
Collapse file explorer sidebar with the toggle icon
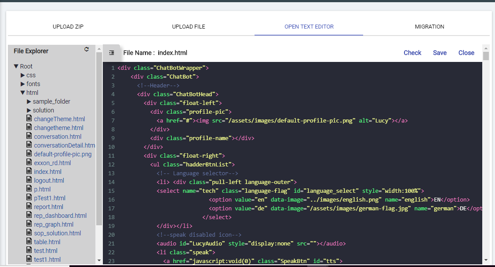click(x=111, y=53)
